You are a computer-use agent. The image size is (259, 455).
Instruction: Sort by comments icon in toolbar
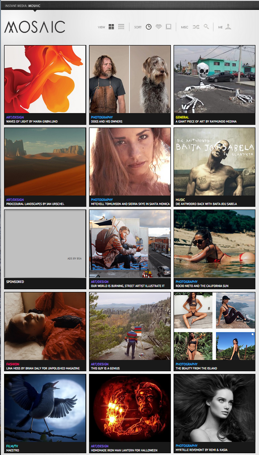coord(168,27)
